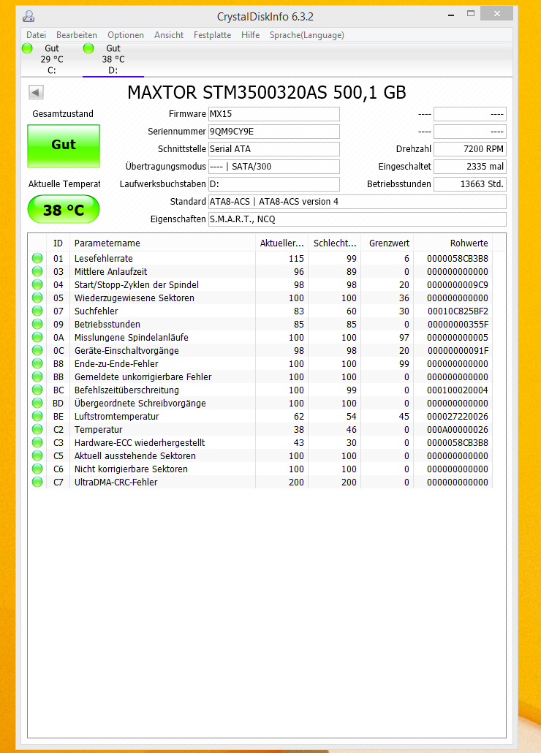Click the green Gut health status button
This screenshot has width=541, height=753.
(64, 146)
